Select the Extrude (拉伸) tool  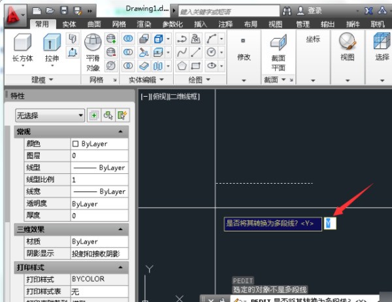click(x=52, y=47)
